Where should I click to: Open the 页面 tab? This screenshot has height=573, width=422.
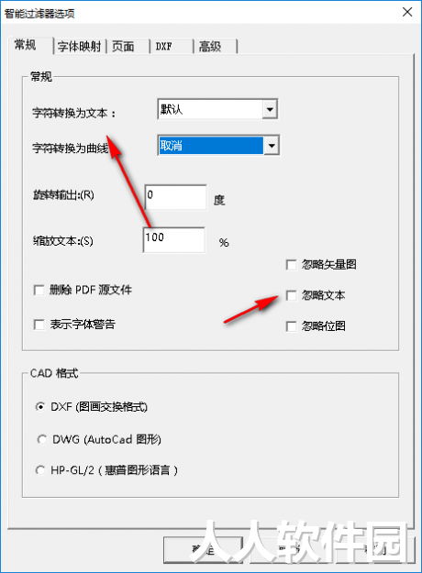coord(128,46)
